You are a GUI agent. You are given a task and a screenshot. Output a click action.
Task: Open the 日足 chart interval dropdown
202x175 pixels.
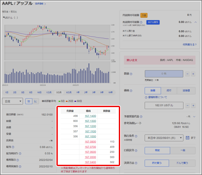point(13,101)
